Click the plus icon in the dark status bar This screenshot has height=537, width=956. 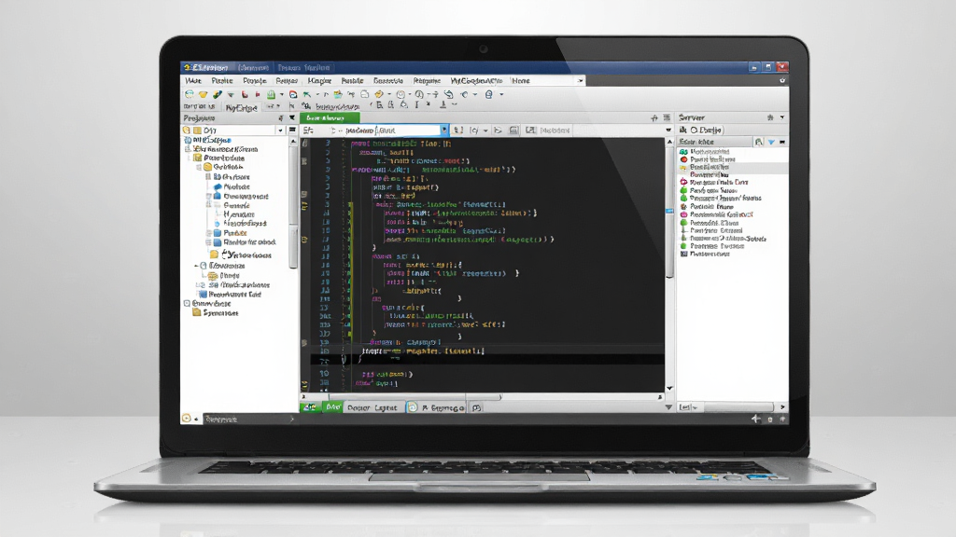tap(756, 419)
